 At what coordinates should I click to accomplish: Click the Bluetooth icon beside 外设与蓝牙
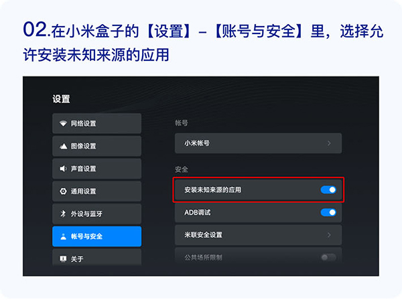click(64, 214)
